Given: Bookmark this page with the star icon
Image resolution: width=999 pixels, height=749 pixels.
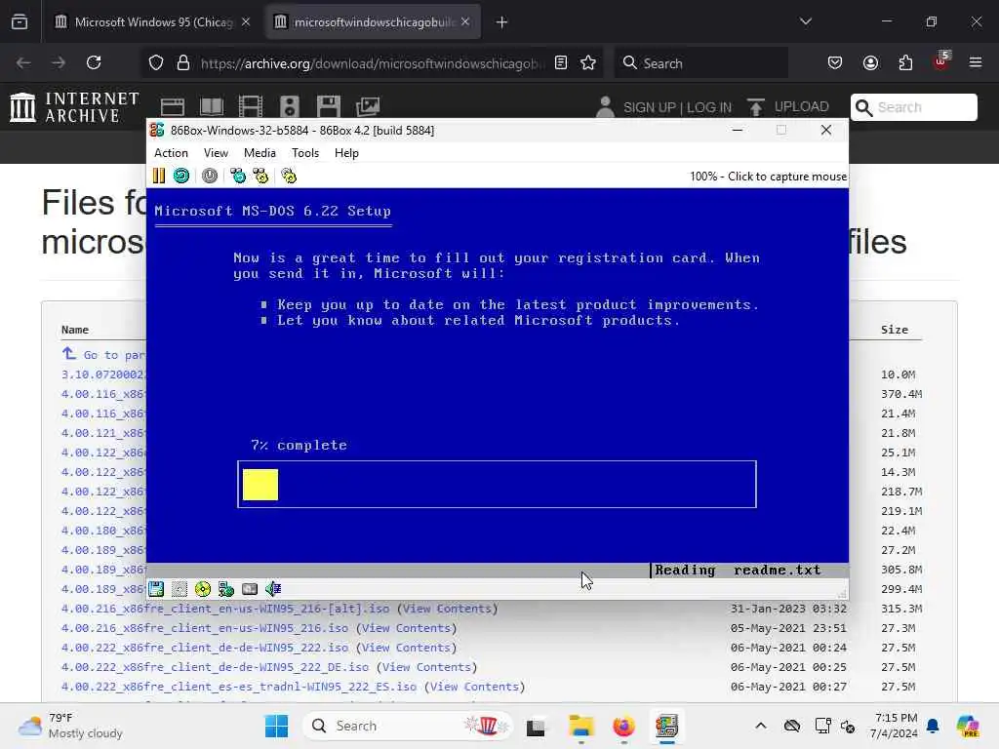Looking at the screenshot, I should [x=588, y=62].
